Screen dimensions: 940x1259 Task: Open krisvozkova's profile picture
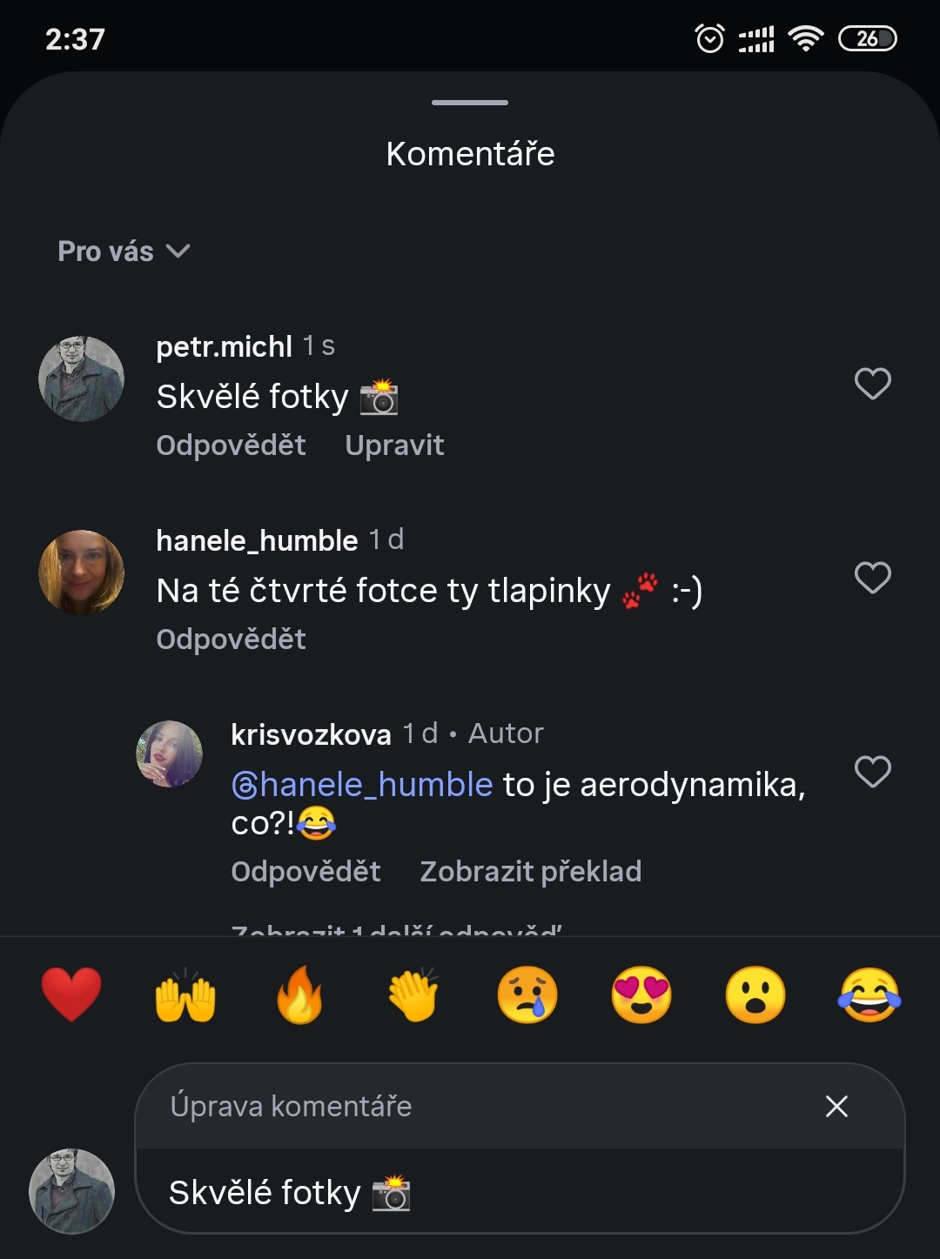coord(170,753)
